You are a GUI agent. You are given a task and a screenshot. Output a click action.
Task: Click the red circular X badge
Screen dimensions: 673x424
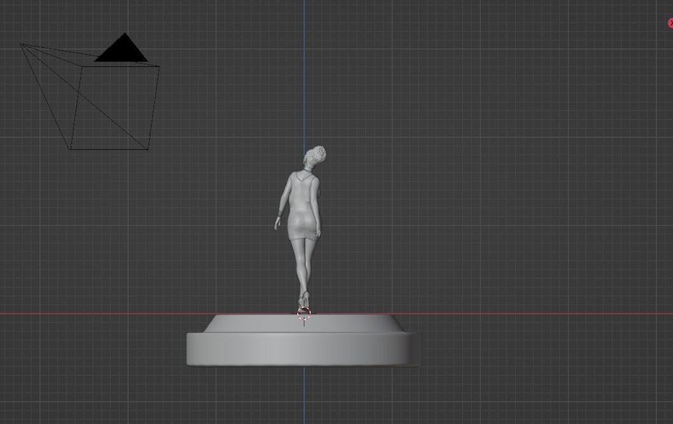click(670, 23)
